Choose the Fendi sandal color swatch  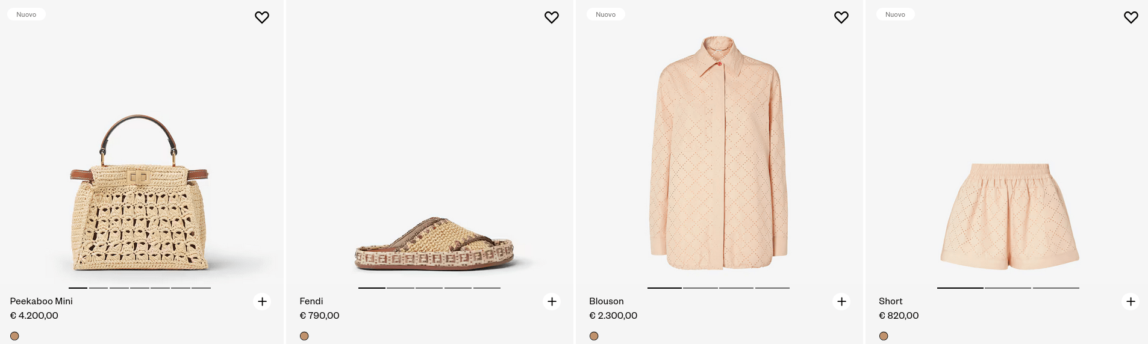304,336
